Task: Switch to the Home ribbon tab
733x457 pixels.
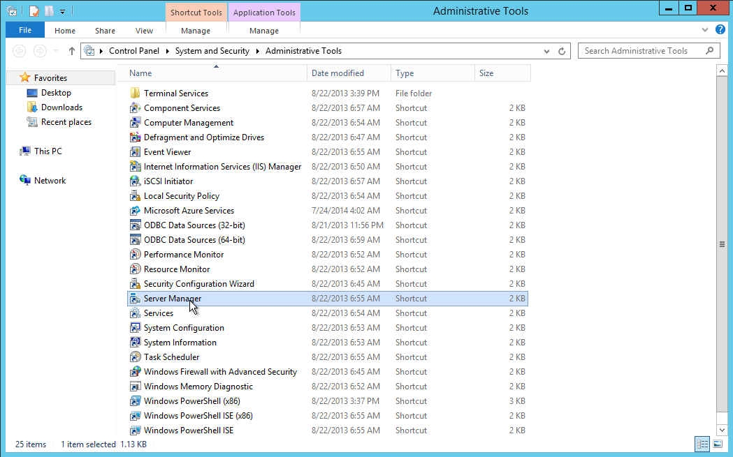Action: (x=65, y=30)
